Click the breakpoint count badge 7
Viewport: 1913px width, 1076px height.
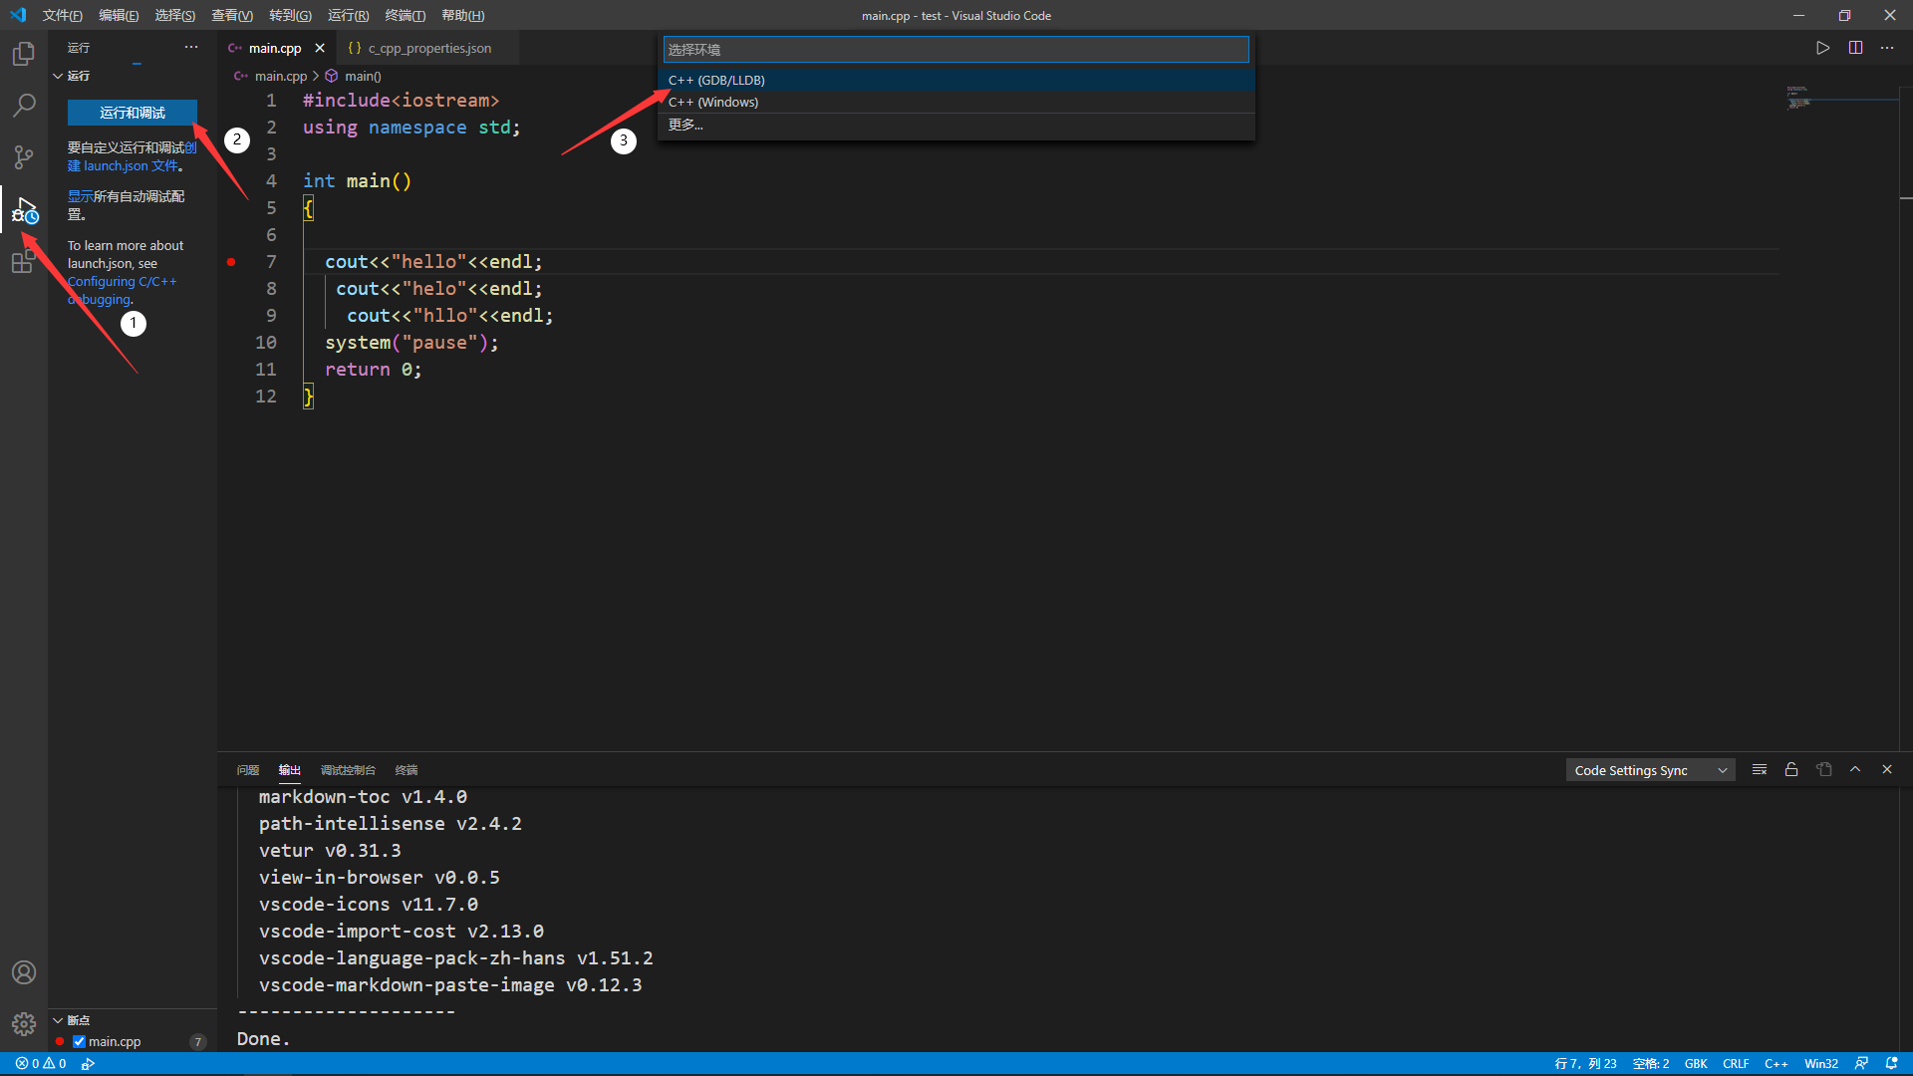198,1042
